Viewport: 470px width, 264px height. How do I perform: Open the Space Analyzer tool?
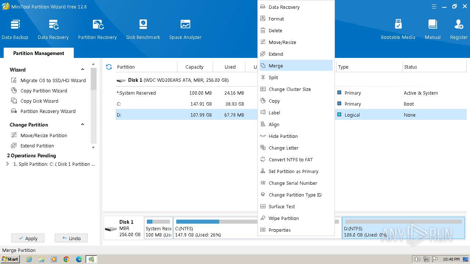pyautogui.click(x=185, y=29)
